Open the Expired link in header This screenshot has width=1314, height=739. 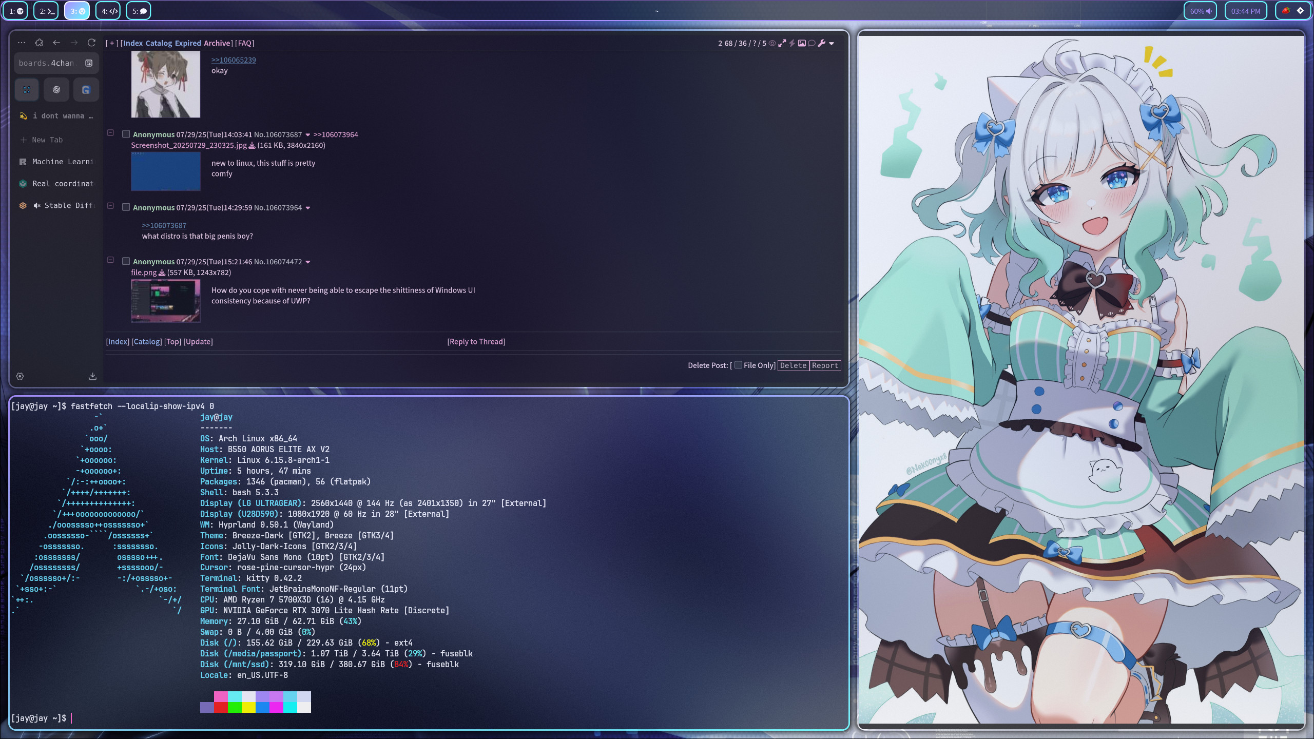(x=188, y=43)
